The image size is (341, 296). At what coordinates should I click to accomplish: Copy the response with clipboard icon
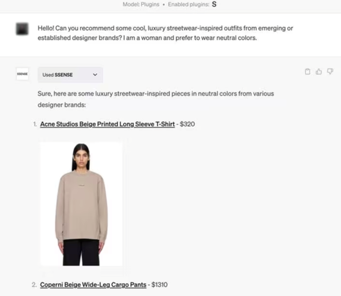tap(308, 72)
